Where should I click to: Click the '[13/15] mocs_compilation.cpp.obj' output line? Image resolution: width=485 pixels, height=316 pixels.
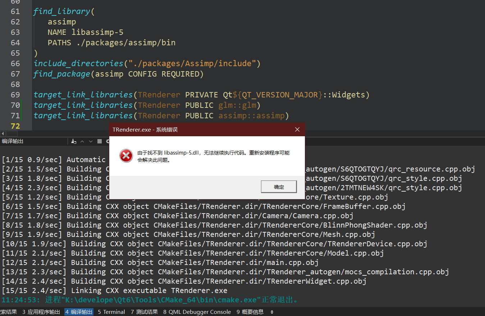coord(225,272)
